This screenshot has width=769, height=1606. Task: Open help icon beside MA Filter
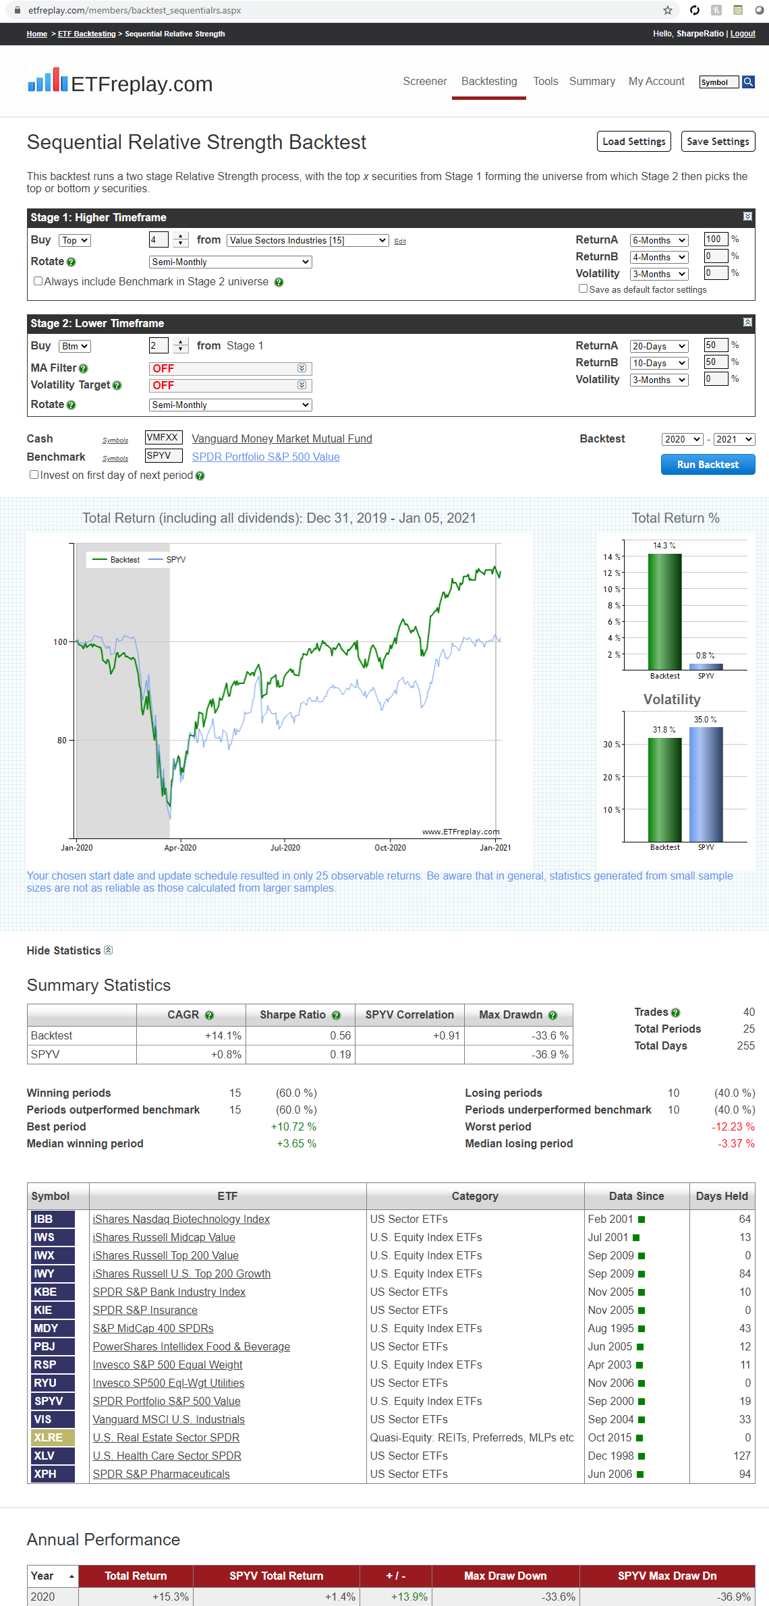[x=84, y=368]
